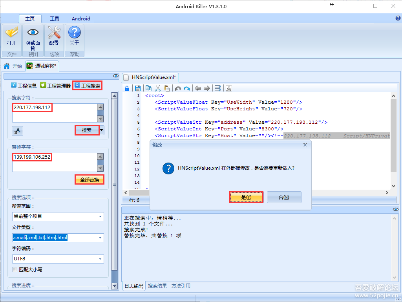Click the home icon beside 开始
The width and height of the screenshot is (402, 302).
tap(7, 66)
